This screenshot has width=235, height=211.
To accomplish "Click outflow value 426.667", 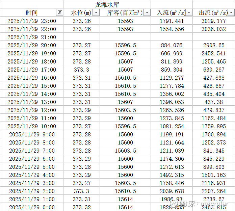I will point(214,85).
